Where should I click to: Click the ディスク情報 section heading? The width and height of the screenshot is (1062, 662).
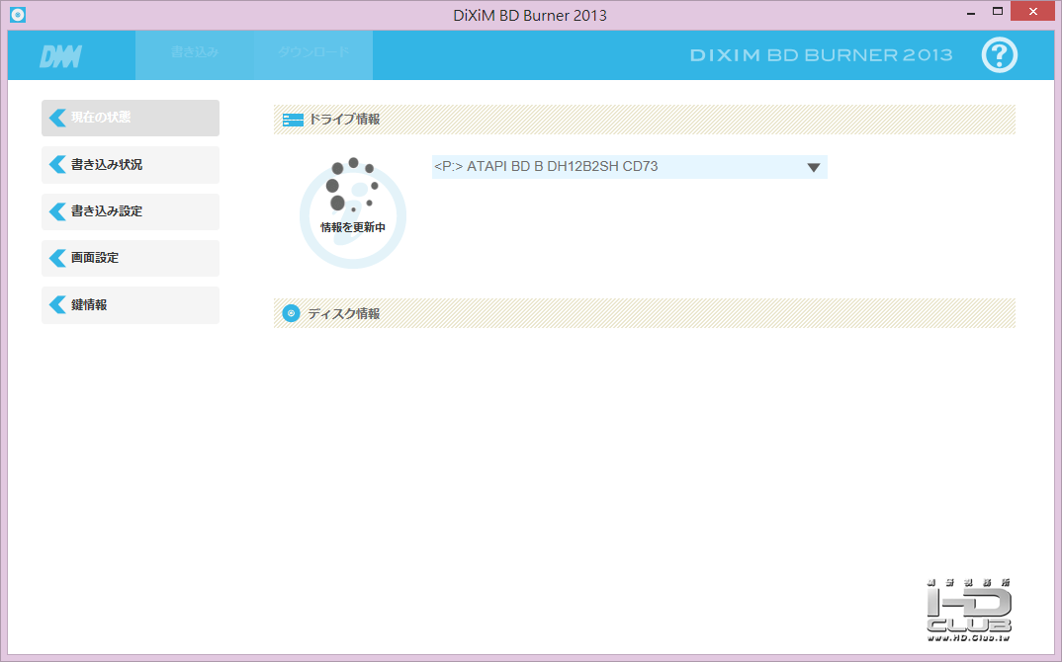(x=344, y=313)
